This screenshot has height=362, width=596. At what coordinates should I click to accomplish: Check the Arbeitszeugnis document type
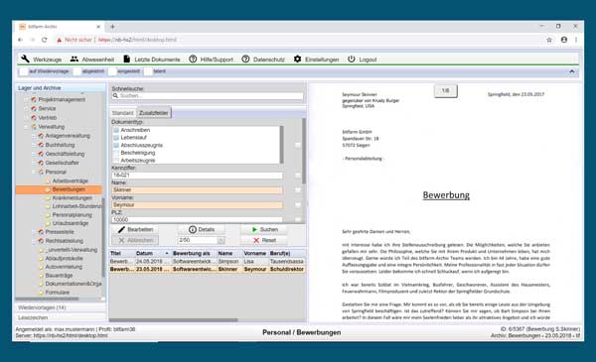pyautogui.click(x=116, y=160)
